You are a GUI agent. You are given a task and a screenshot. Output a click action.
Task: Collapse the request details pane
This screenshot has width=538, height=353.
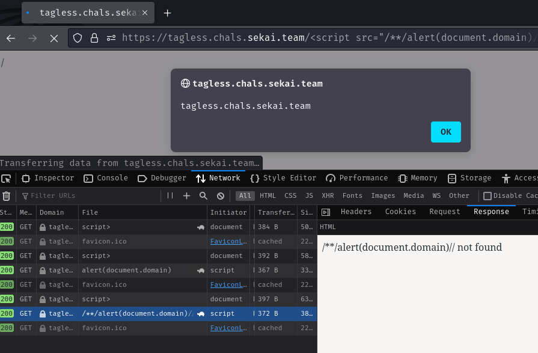click(326, 212)
